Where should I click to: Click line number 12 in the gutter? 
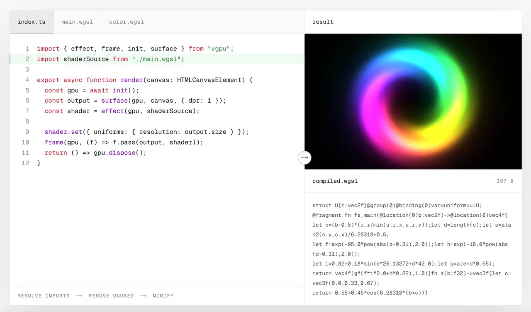[25, 163]
